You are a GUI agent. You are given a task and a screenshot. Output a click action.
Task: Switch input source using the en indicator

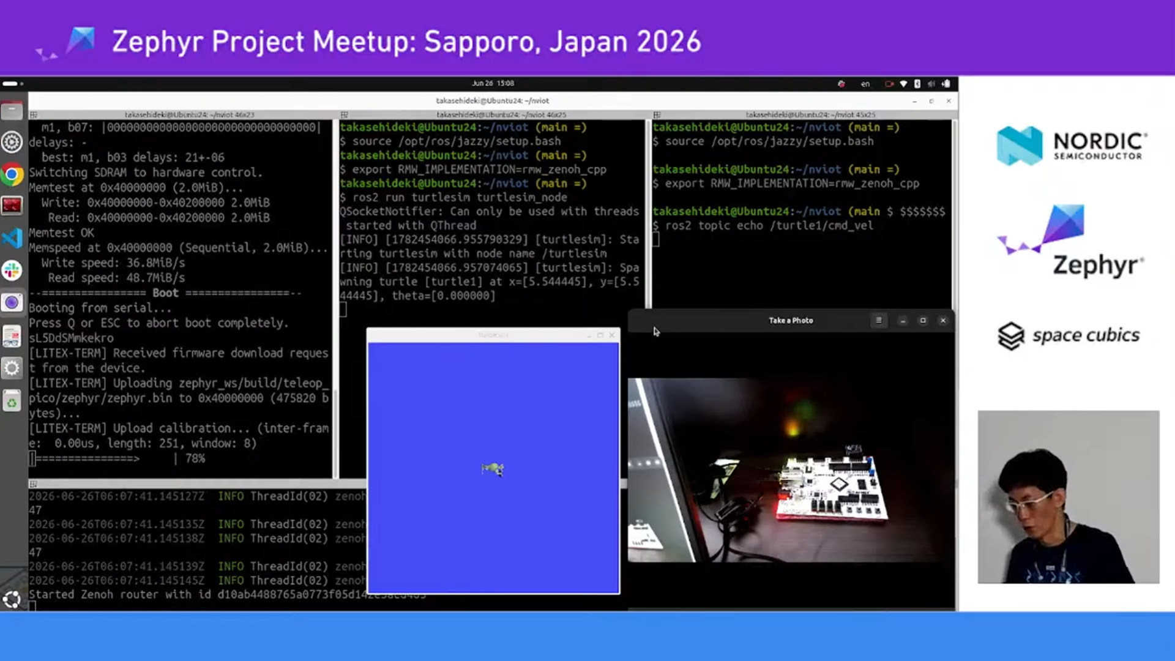(865, 84)
